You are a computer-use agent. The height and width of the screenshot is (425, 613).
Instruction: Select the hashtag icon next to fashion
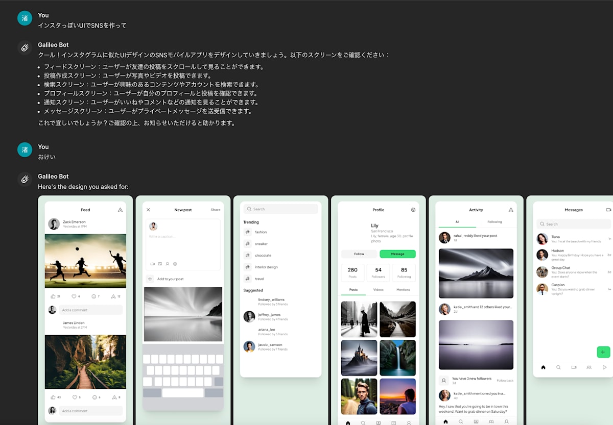(x=248, y=232)
